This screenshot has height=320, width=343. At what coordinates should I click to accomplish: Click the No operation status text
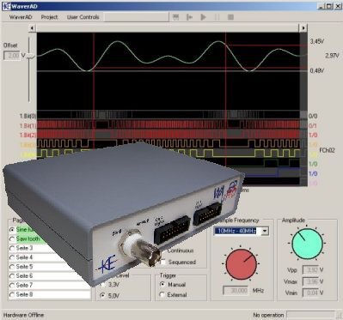268,315
